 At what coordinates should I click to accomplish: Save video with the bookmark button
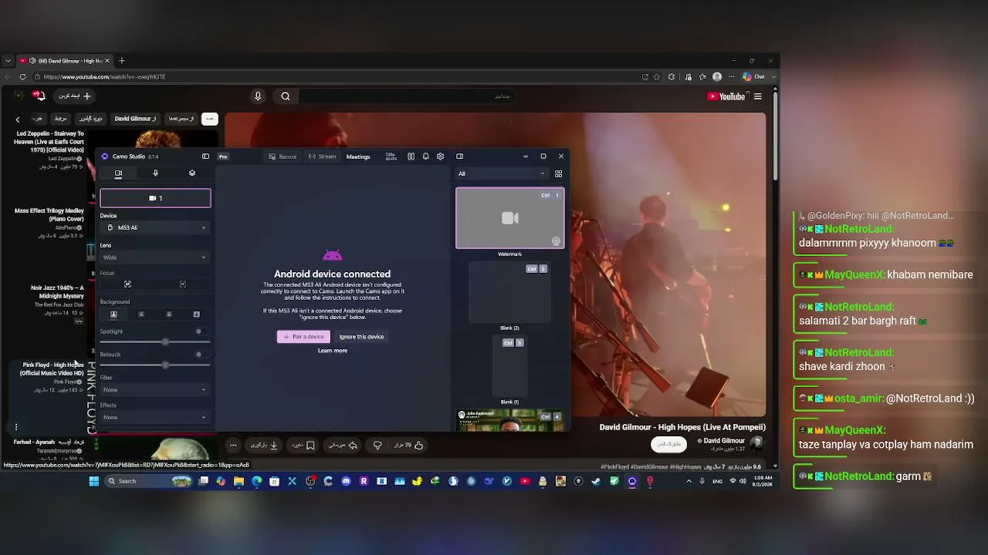(x=303, y=446)
